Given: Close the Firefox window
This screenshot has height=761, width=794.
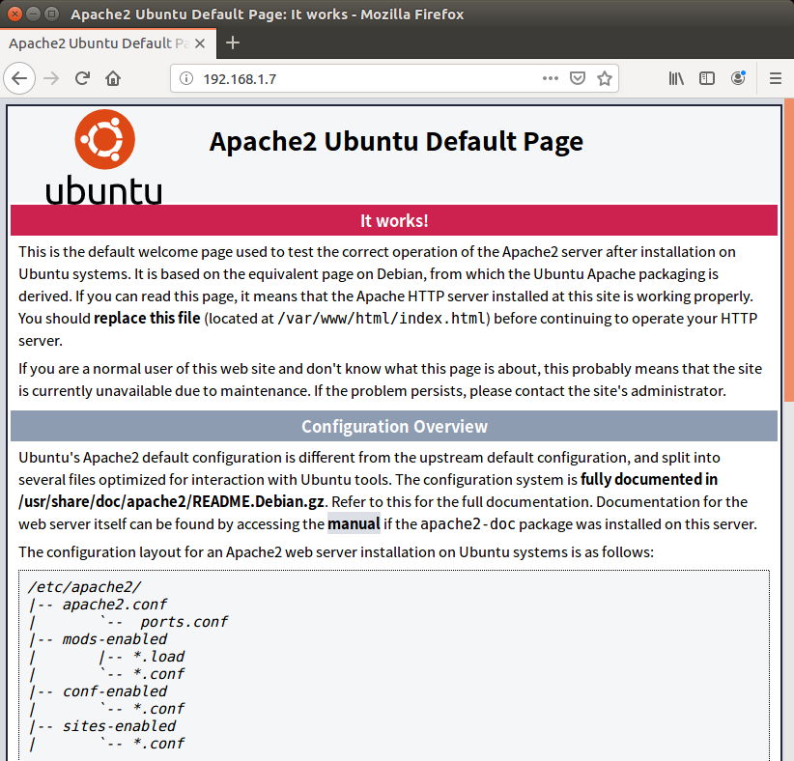Looking at the screenshot, I should click(15, 14).
